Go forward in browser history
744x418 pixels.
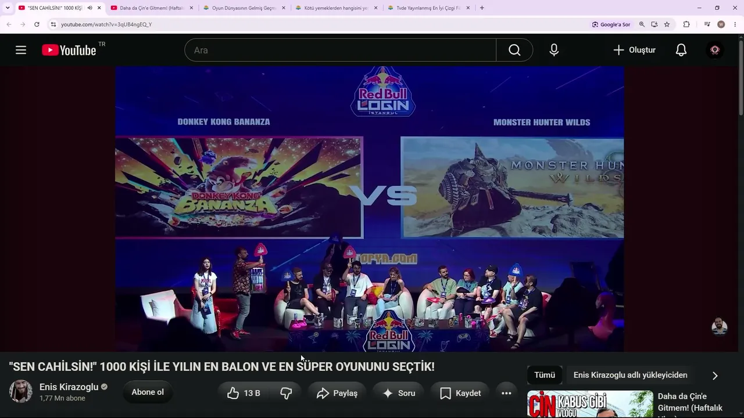(23, 24)
